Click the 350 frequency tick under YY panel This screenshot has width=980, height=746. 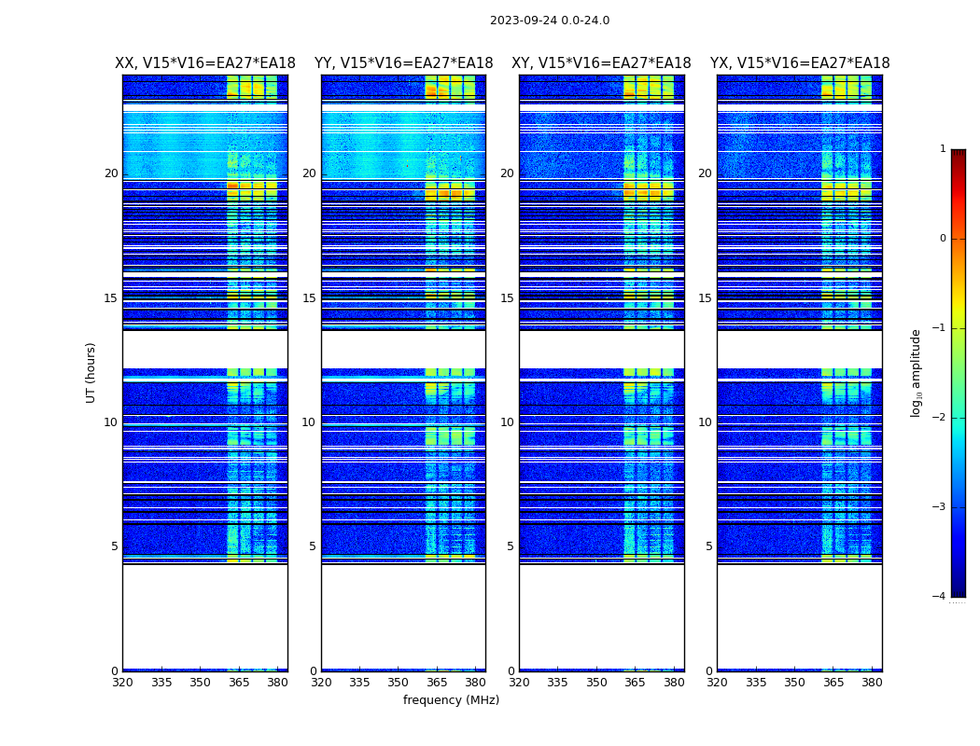pyautogui.click(x=399, y=683)
